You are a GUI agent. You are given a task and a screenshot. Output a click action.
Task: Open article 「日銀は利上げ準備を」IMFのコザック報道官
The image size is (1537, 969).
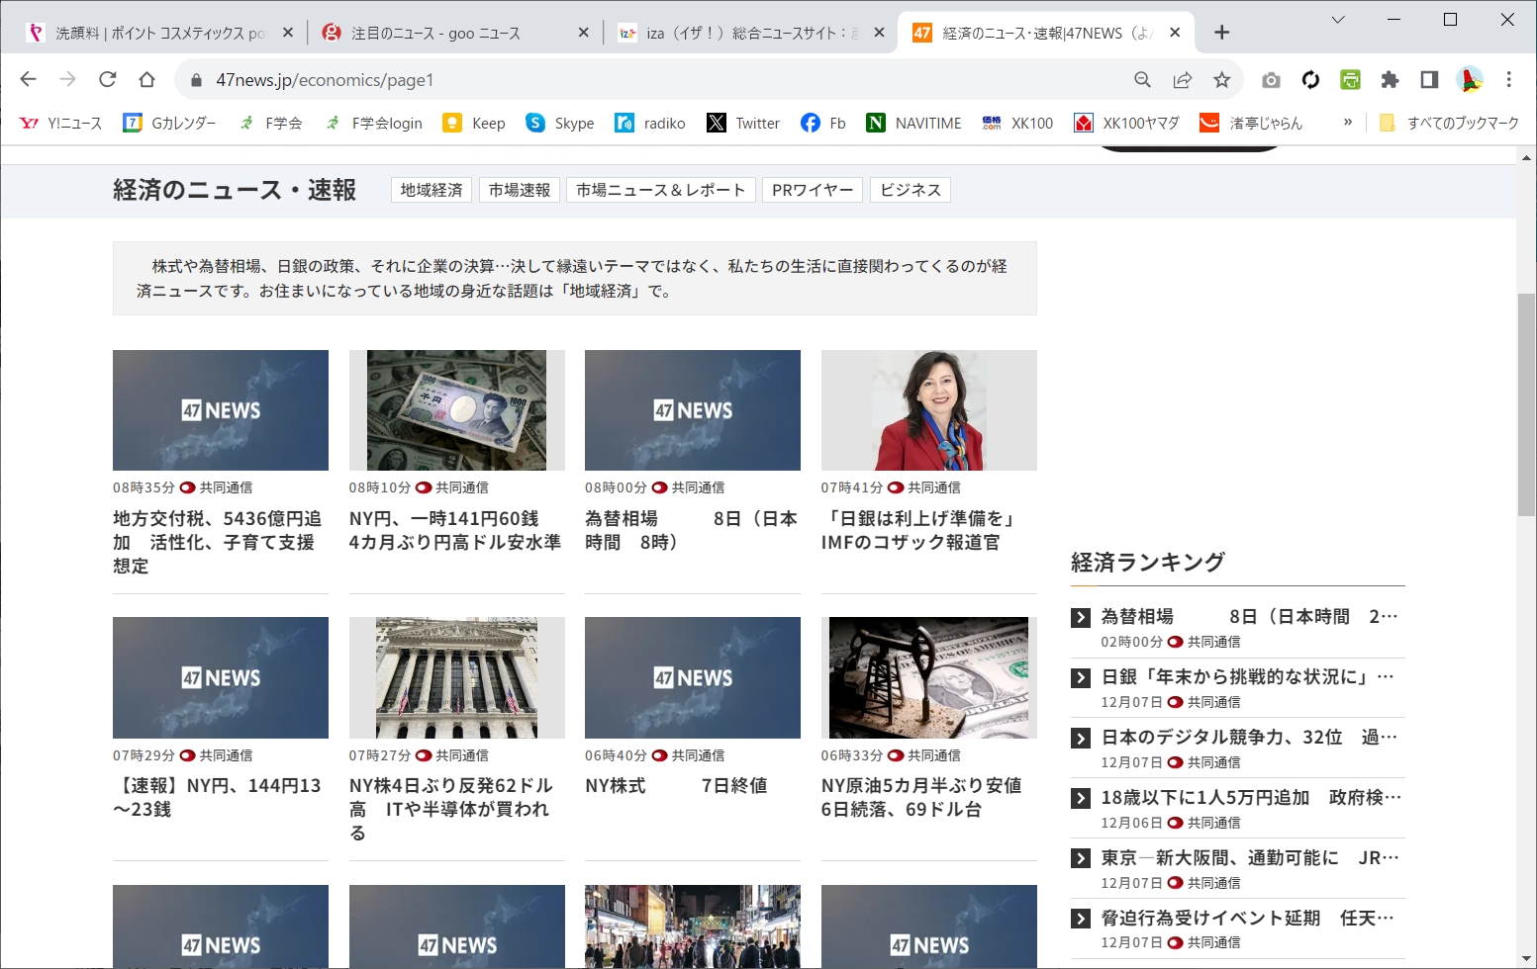click(x=918, y=530)
